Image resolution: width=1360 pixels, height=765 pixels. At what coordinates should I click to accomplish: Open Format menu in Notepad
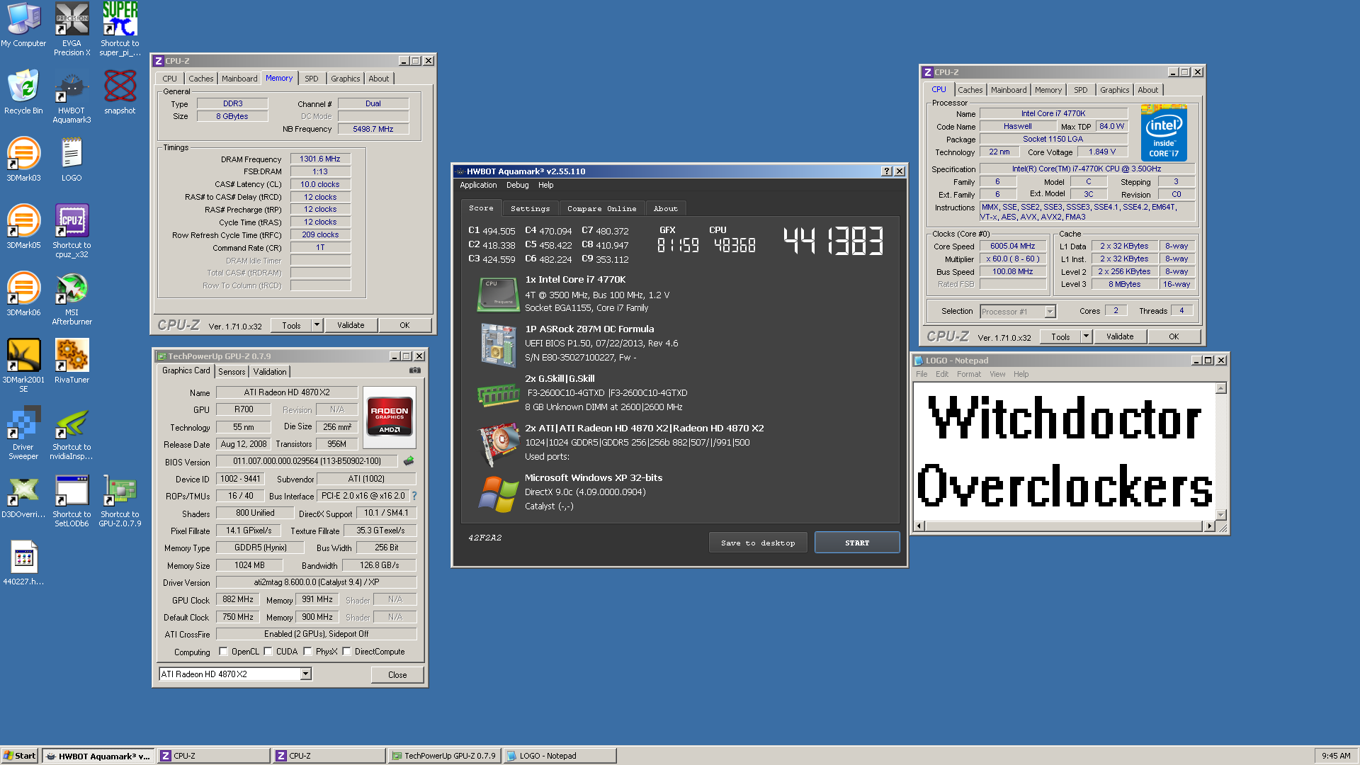(969, 374)
